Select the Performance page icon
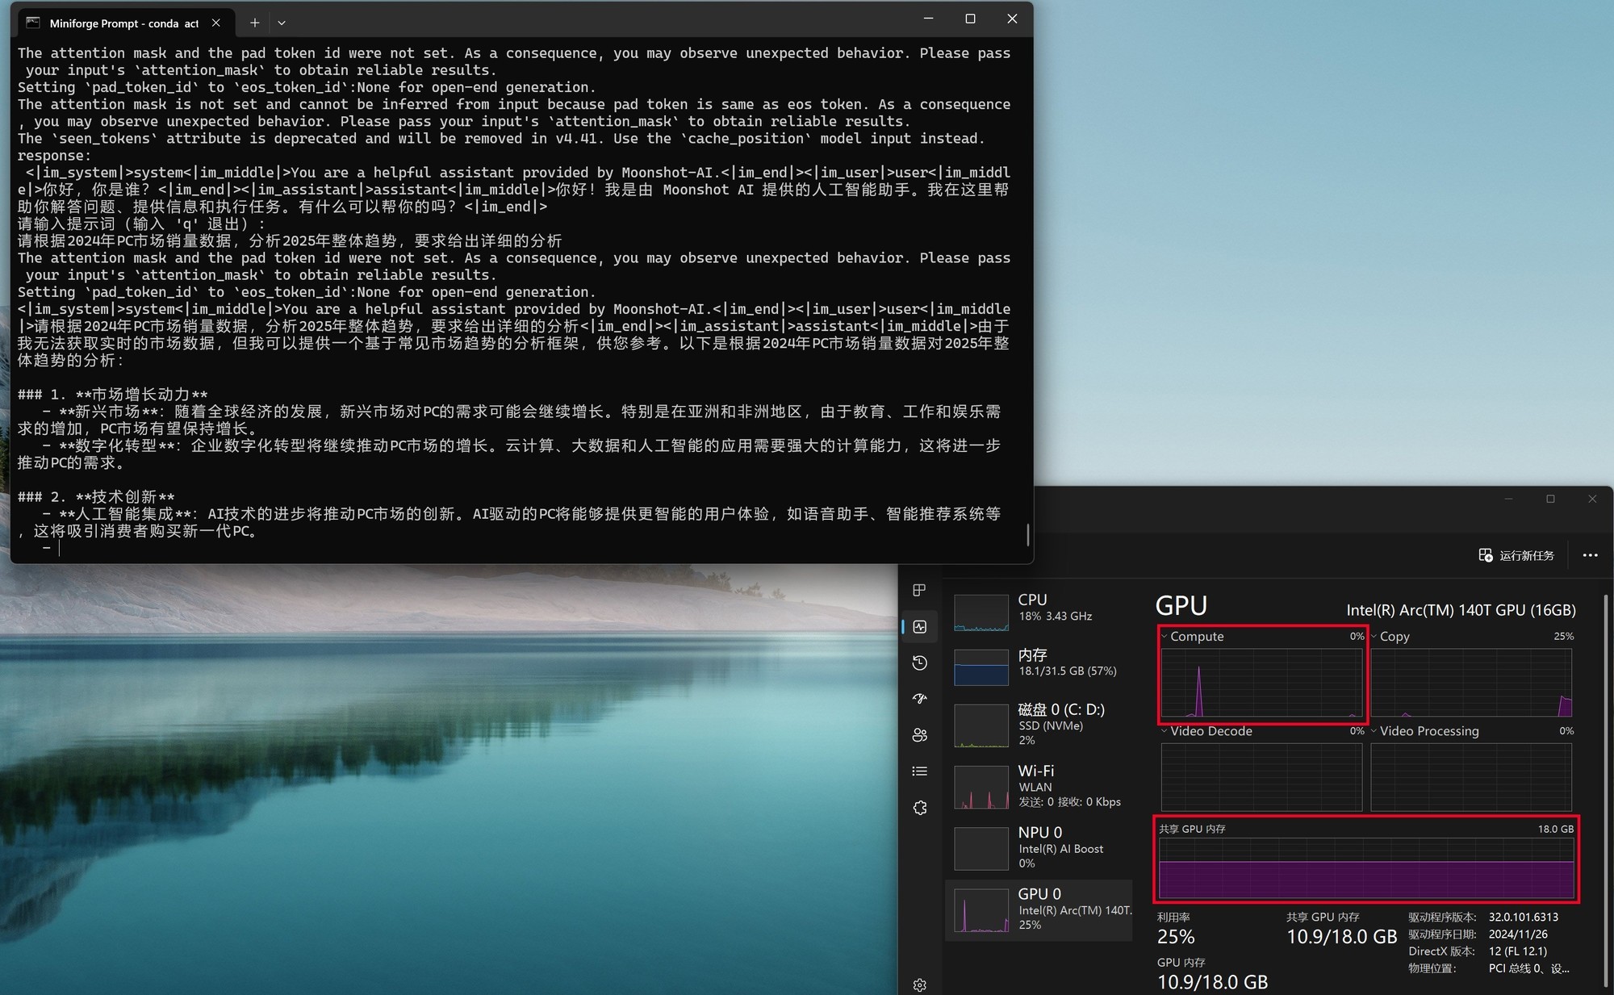Viewport: 1614px width, 995px height. 919,625
